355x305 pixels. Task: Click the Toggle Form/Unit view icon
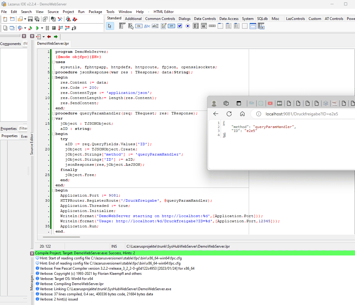click(x=45, y=19)
